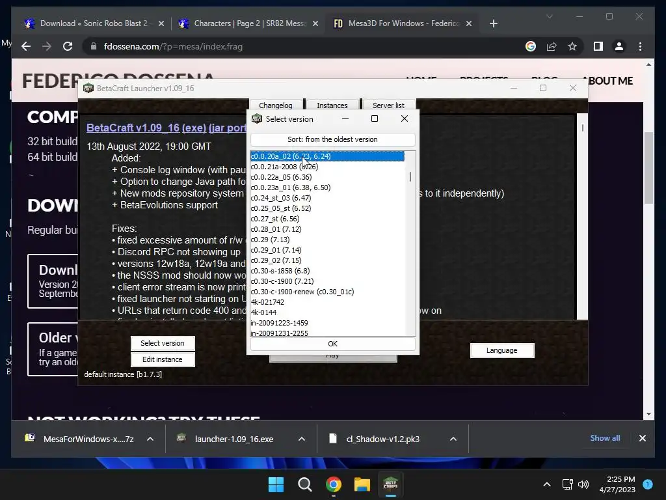The height and width of the screenshot is (500, 666).
Task: Click the Language button
Action: click(501, 350)
